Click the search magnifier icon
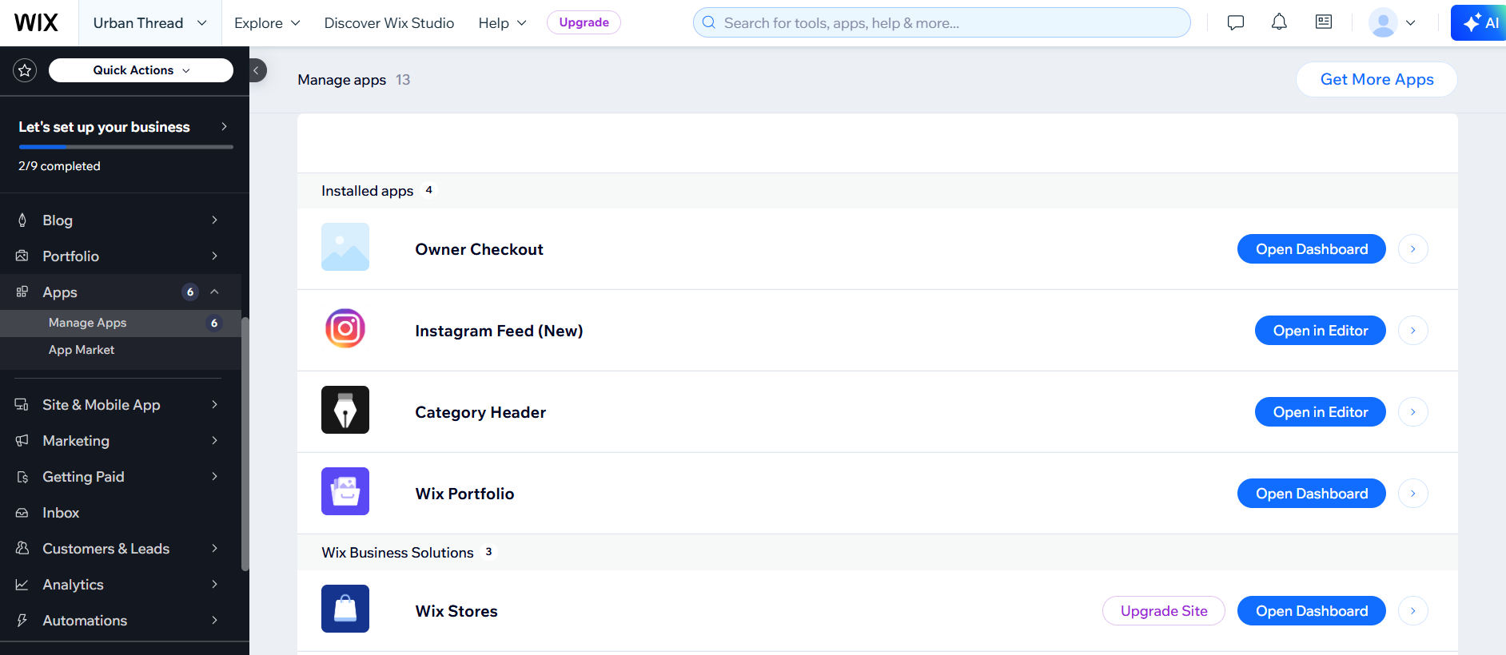Viewport: 1506px width, 655px height. 709,22
